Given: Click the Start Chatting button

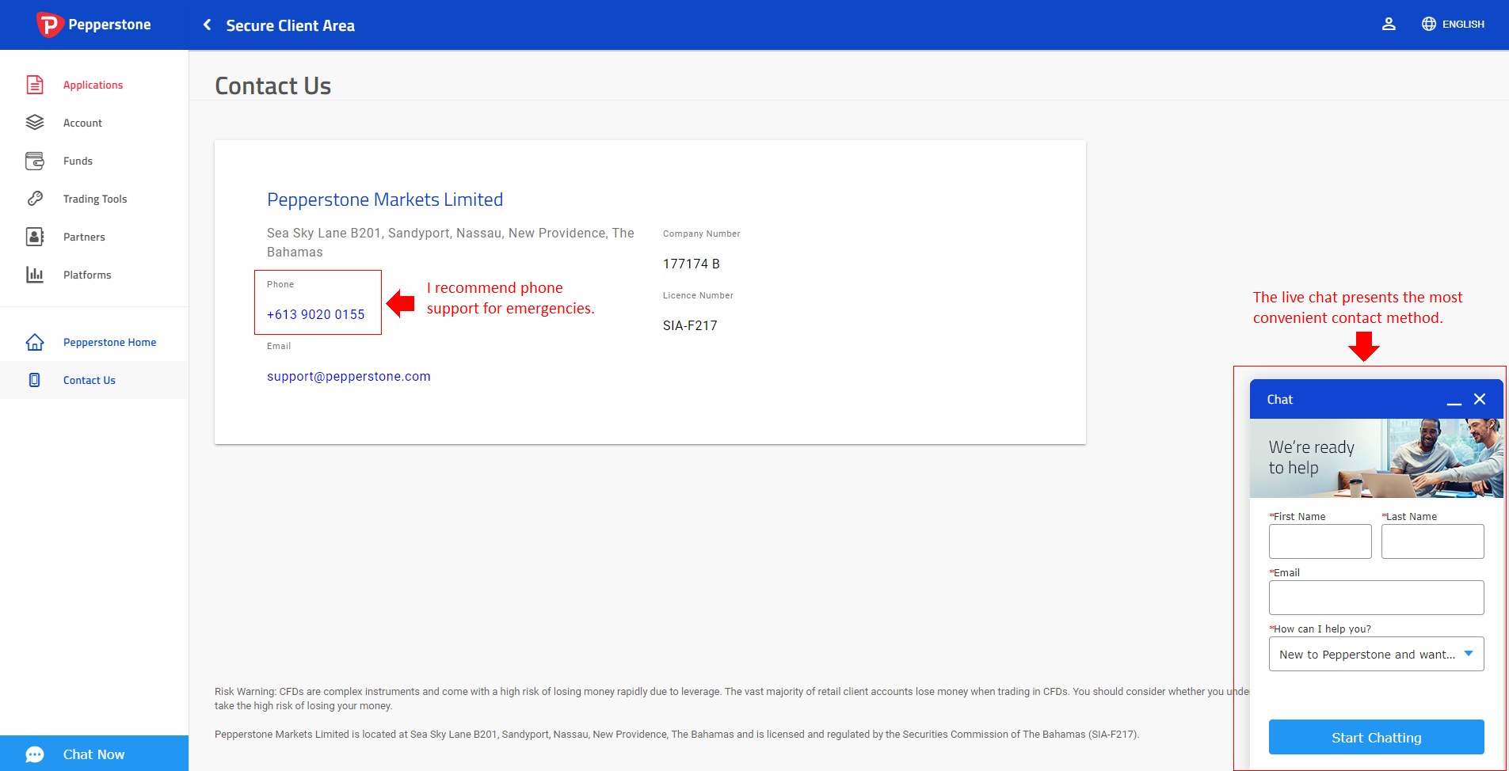Looking at the screenshot, I should coord(1376,737).
